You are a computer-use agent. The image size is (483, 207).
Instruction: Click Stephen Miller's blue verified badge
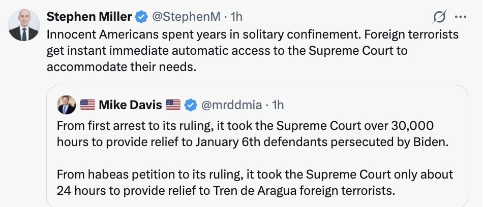click(141, 17)
